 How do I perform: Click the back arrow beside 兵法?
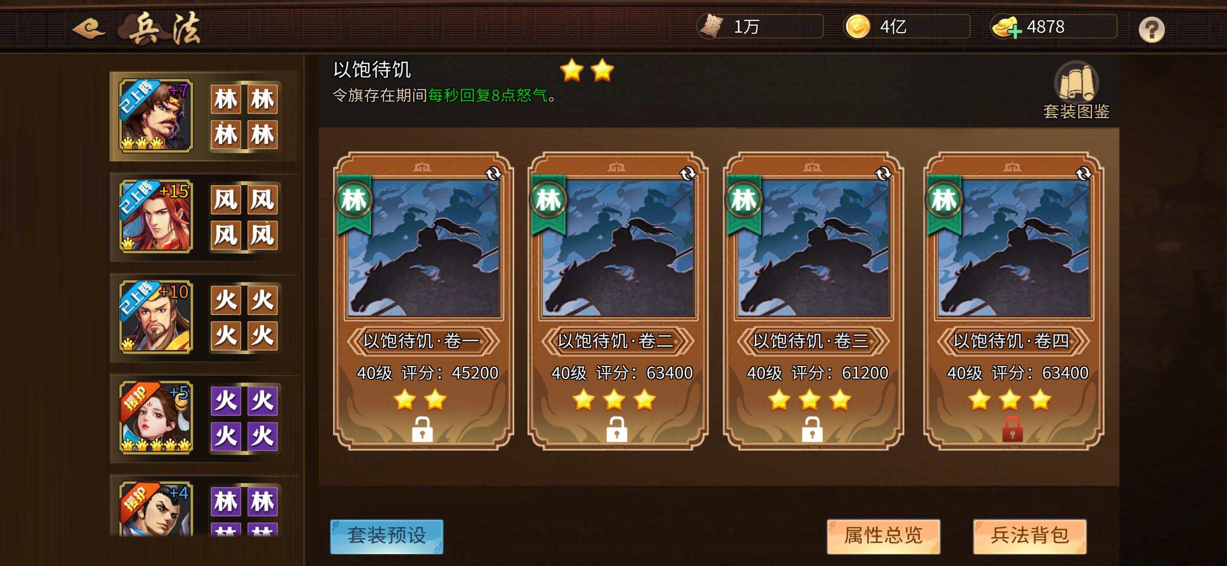89,29
